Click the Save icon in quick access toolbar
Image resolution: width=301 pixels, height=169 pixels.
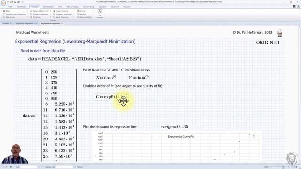pos(15,2)
